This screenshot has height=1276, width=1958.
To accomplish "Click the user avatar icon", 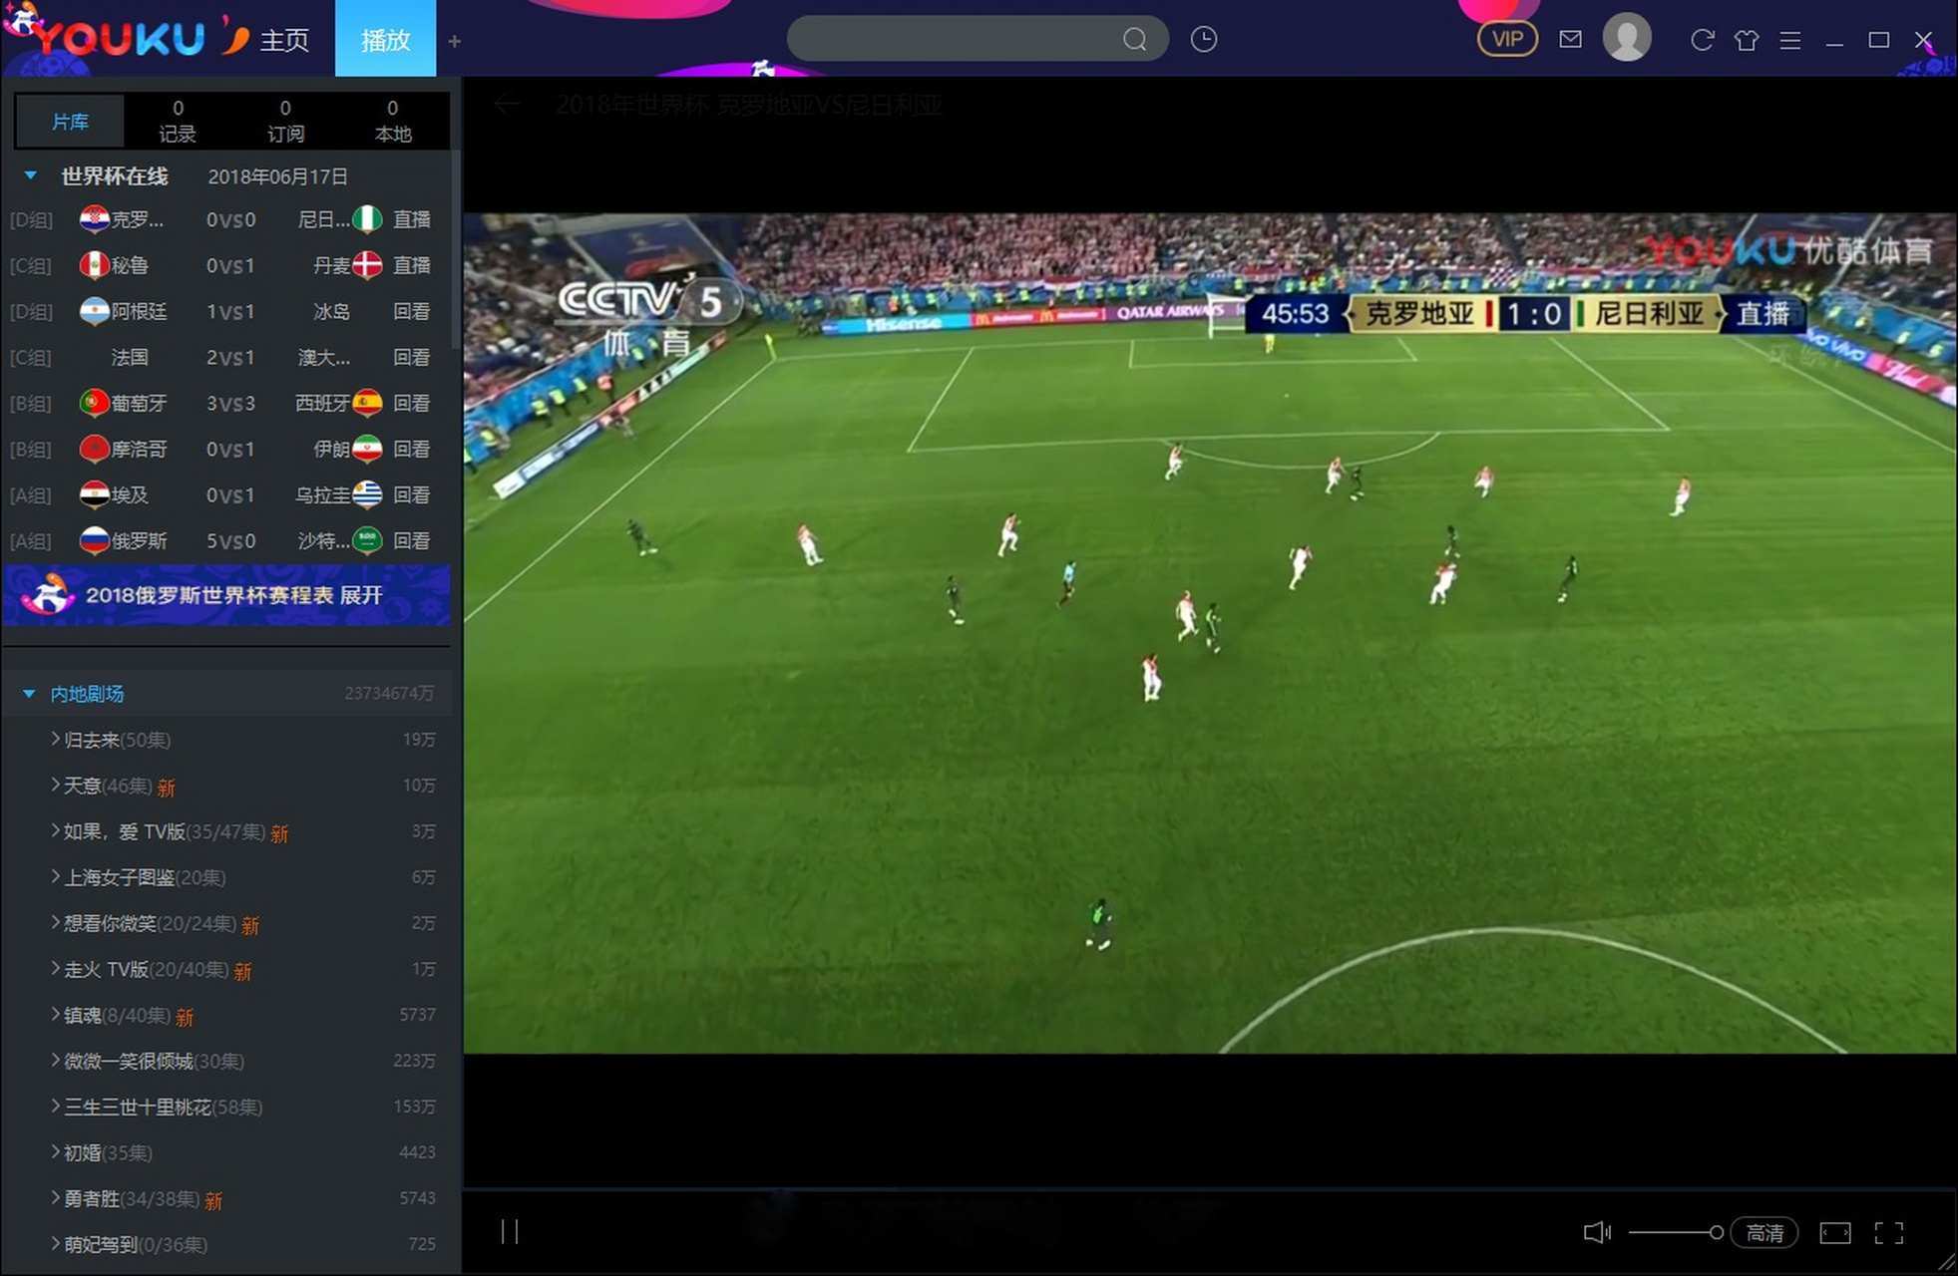I will 1627,38.
